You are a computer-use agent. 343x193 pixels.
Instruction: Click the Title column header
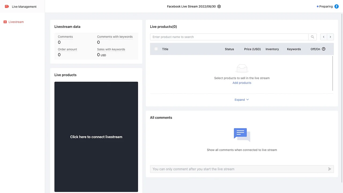click(165, 49)
